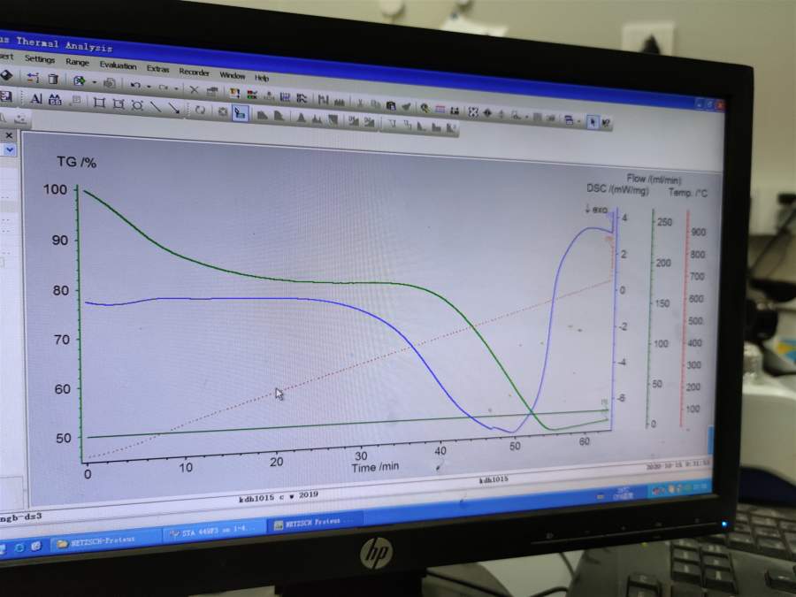
Task: Click the active NETZSCH Proteus taskbar button
Action: coord(315,523)
